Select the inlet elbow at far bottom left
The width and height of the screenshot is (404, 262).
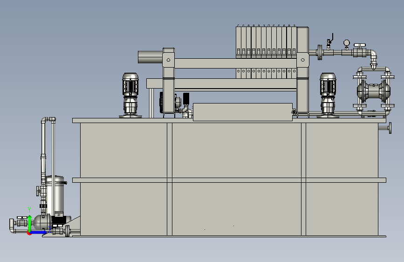12,226
